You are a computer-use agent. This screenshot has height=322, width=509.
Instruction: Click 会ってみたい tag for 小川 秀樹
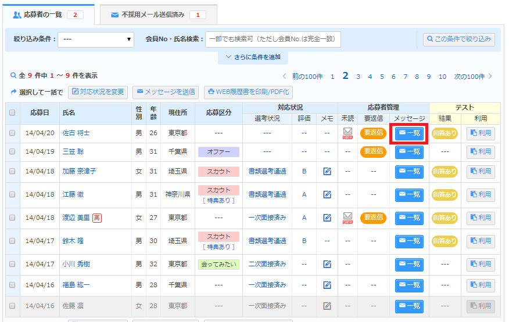click(x=219, y=265)
